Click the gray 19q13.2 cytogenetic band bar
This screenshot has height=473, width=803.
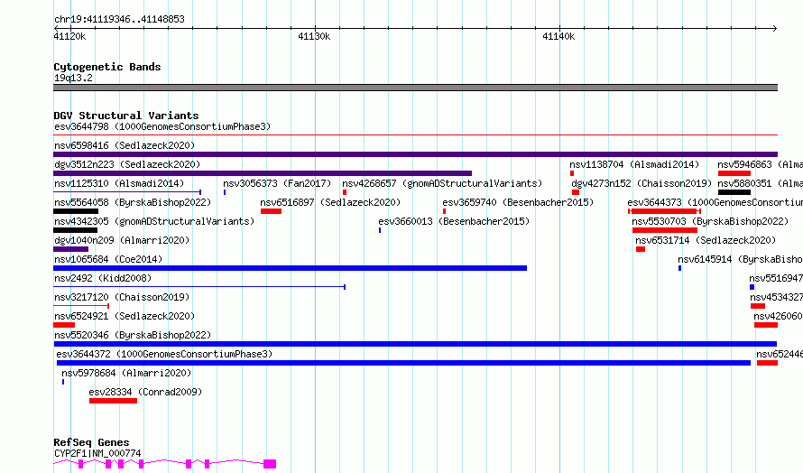click(415, 88)
